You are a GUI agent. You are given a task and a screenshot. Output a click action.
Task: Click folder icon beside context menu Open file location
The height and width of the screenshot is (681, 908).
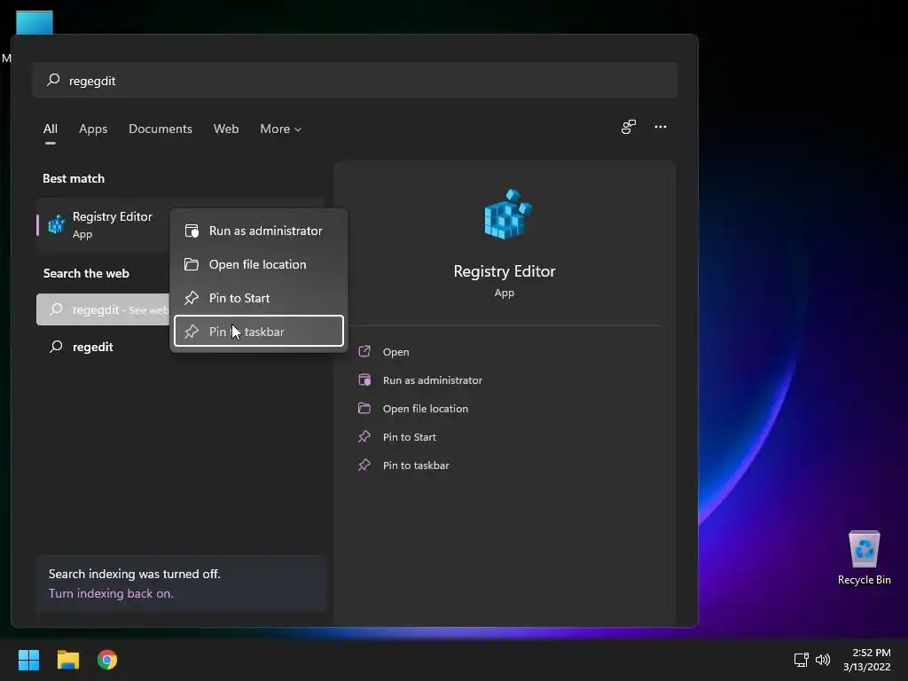coord(192,264)
